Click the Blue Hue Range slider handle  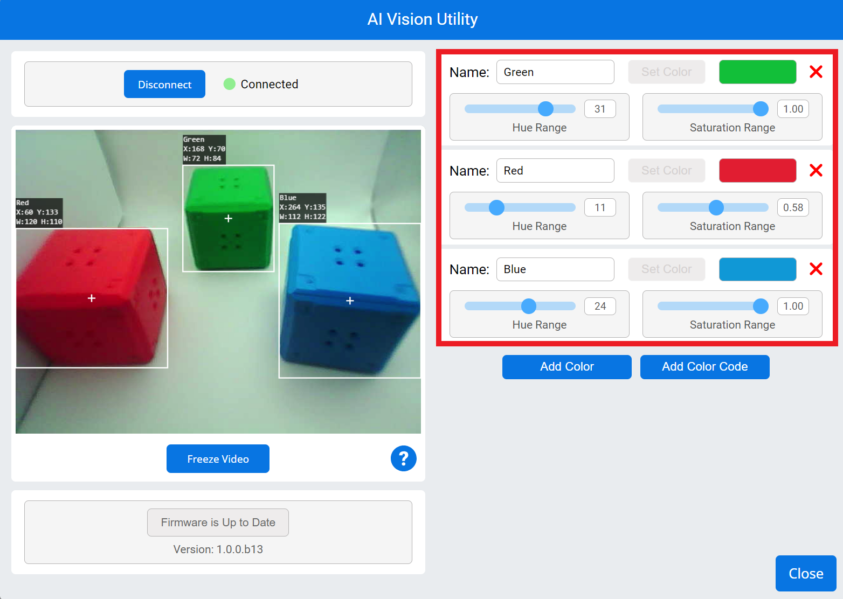coord(529,306)
